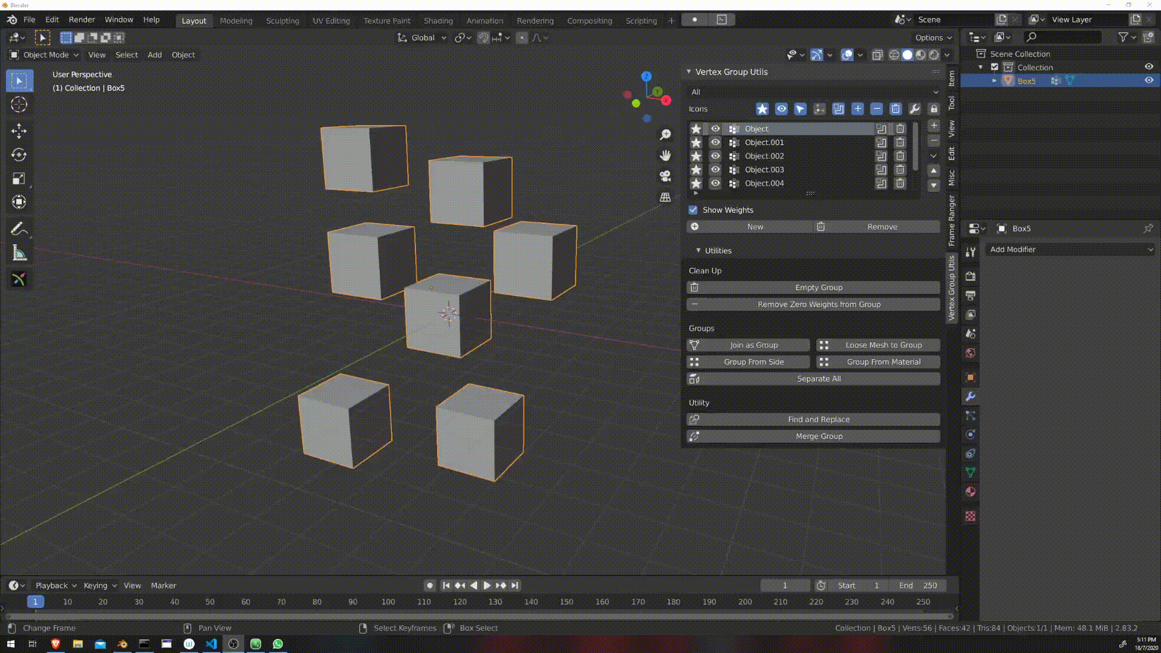Switch to Shading workspace tab
This screenshot has height=653, width=1161.
click(x=438, y=21)
